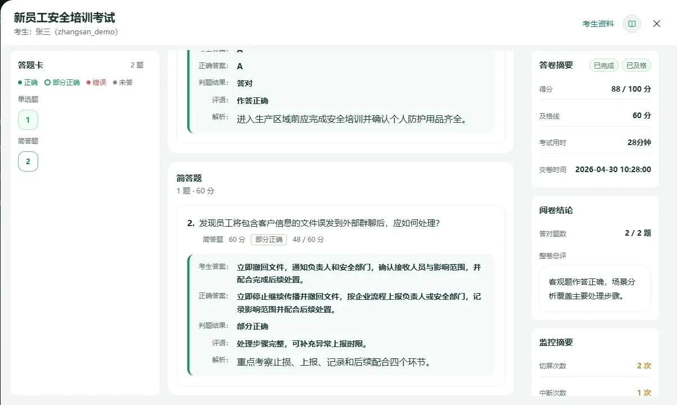This screenshot has width=677, height=405.
Task: Close the exam result dialog
Action: coord(657,24)
